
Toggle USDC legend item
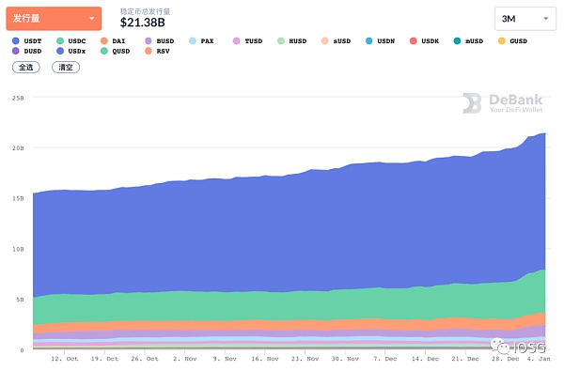(71, 41)
